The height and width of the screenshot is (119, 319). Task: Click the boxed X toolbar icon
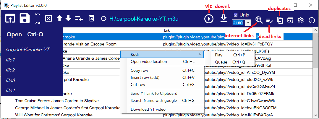tap(48, 19)
